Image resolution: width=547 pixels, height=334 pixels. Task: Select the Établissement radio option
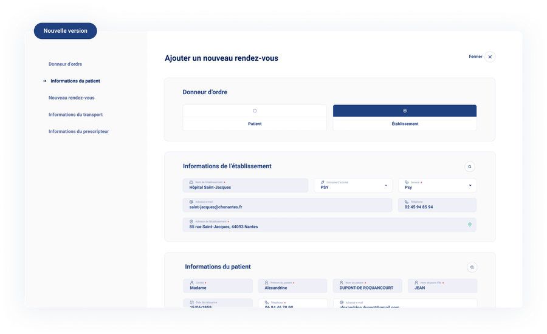(405, 111)
